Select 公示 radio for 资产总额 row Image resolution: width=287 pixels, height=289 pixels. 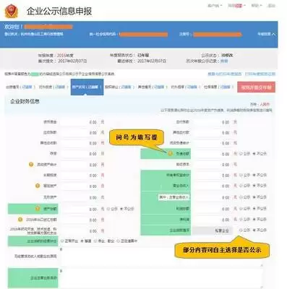pyautogui.click(x=108, y=209)
